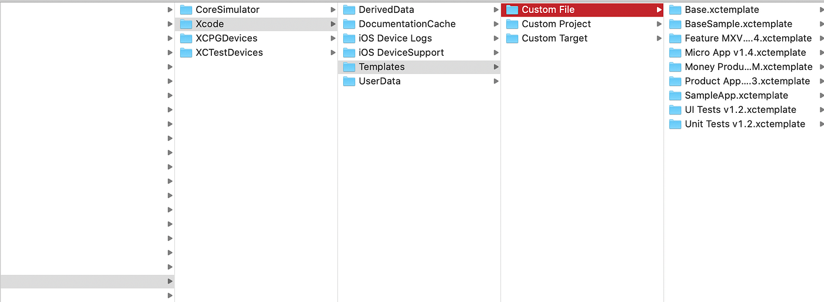Select the CoreSimulator folder name
Image resolution: width=824 pixels, height=302 pixels.
(227, 9)
